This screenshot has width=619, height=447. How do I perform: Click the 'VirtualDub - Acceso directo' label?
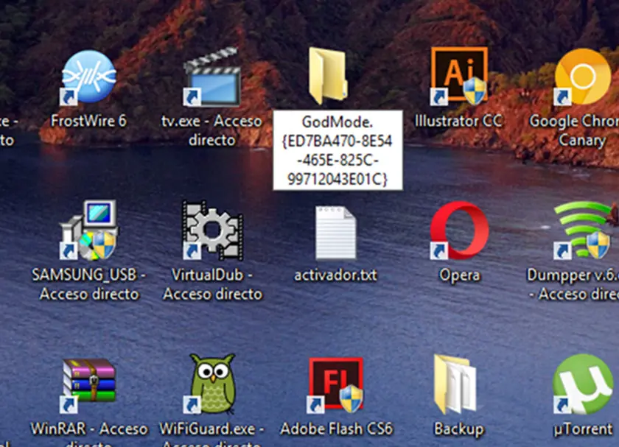212,284
